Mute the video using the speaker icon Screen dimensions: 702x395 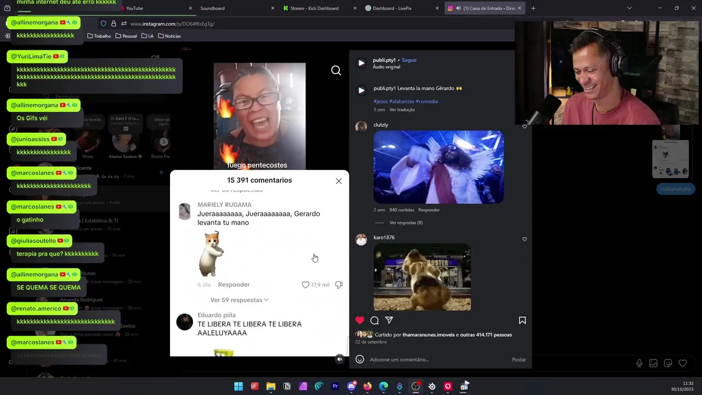click(339, 359)
